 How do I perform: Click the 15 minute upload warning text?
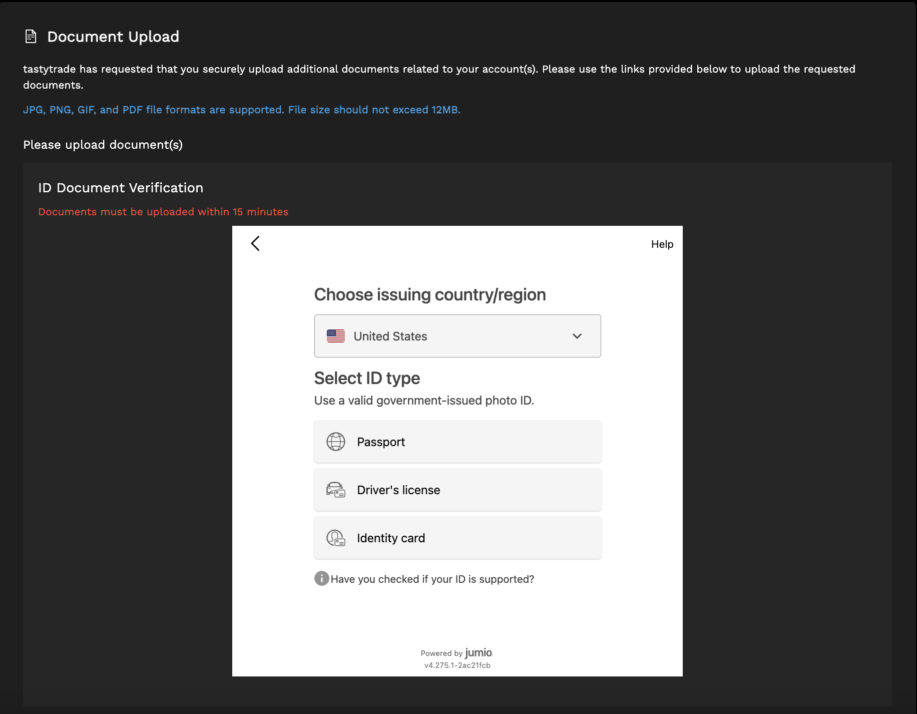click(163, 211)
